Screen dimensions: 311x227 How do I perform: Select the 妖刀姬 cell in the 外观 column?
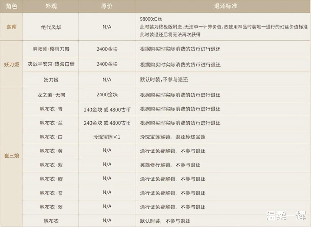(x=51, y=80)
